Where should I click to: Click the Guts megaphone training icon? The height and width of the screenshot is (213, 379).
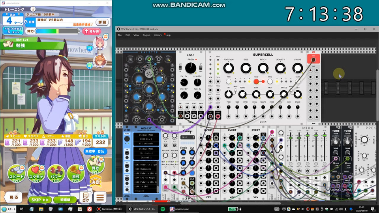(76, 174)
